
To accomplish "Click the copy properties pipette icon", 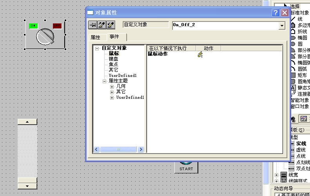I will 102,25.
